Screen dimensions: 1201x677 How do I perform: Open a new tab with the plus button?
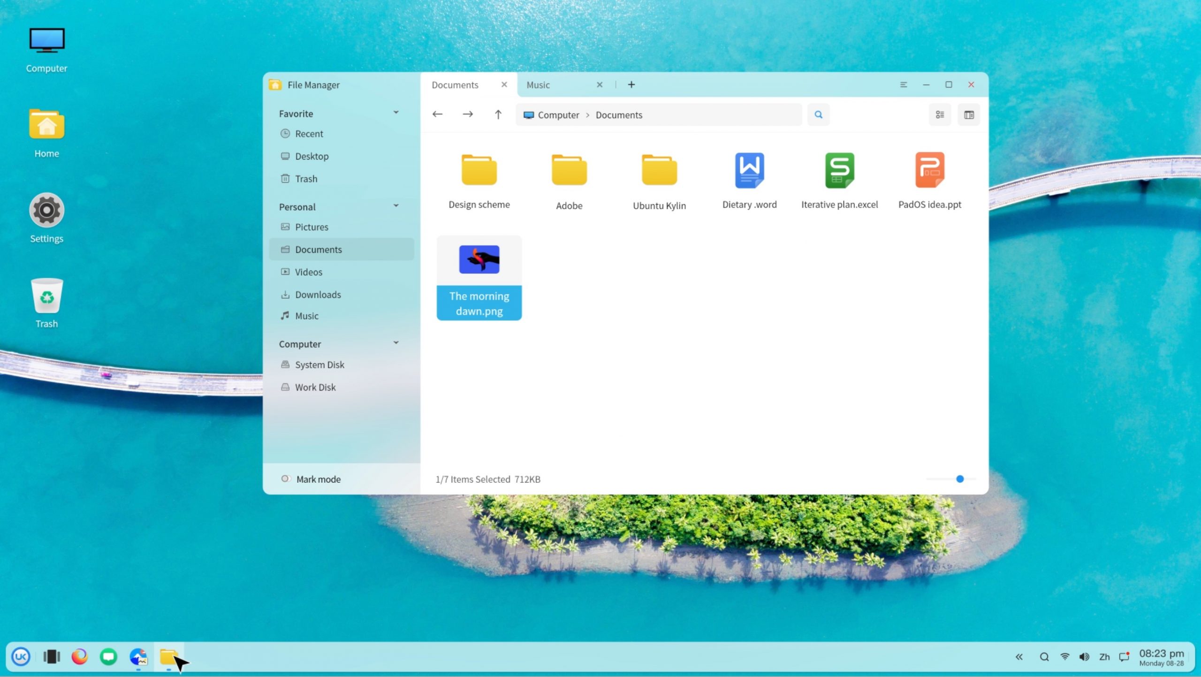coord(631,84)
